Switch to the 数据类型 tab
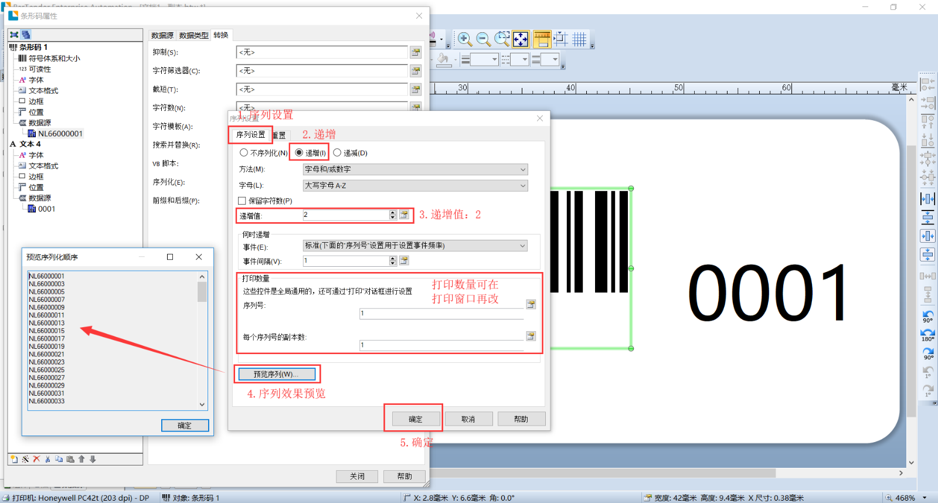Screen dimensions: 938x503 (x=193, y=35)
